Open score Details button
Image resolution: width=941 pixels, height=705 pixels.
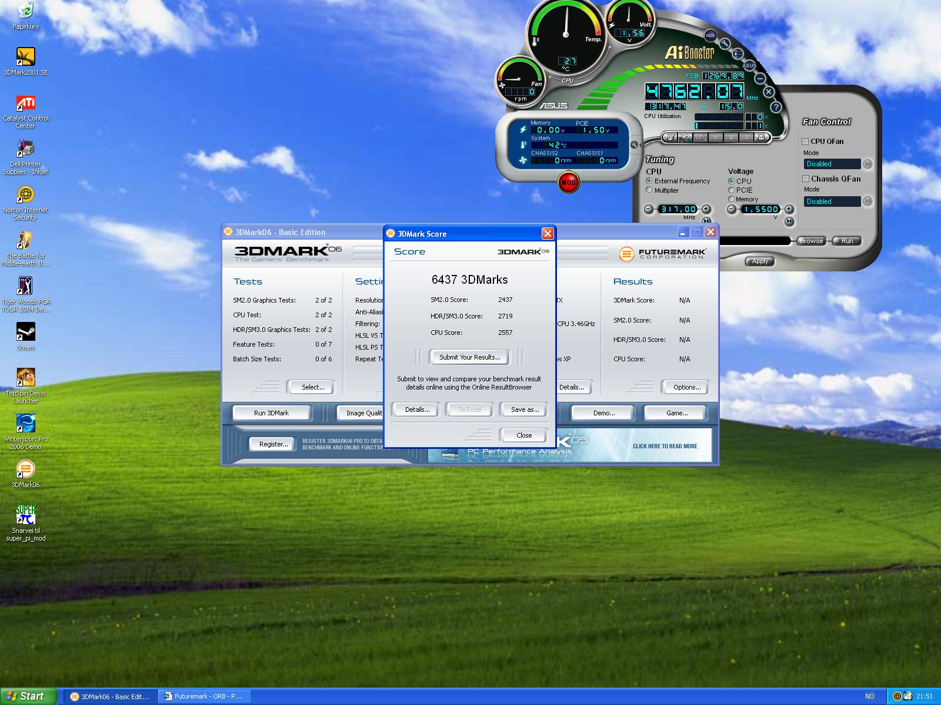417,409
